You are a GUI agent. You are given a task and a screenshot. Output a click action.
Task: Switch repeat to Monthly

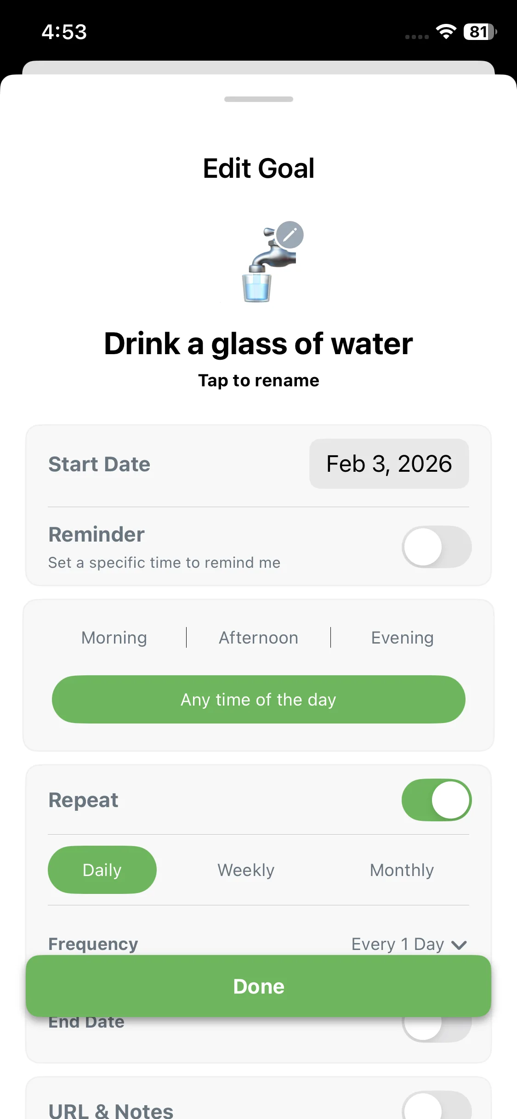click(402, 870)
